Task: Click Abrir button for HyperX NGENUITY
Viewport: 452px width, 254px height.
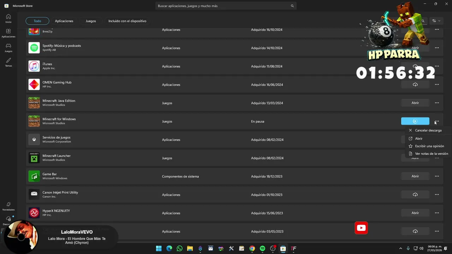Action: (x=415, y=213)
